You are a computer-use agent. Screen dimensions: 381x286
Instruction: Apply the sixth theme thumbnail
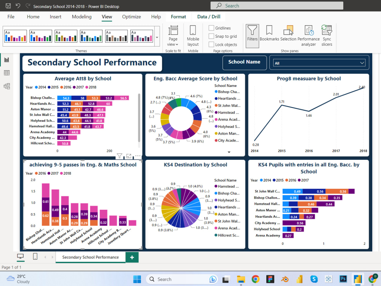142,36
